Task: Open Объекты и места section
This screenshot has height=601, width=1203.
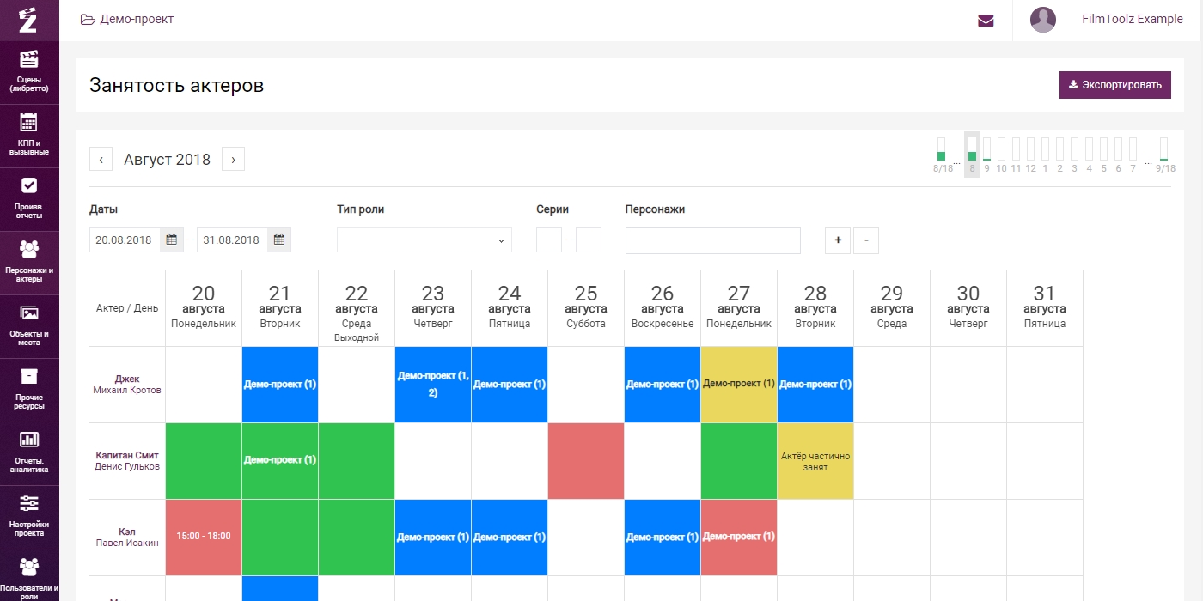Action: pos(29,326)
